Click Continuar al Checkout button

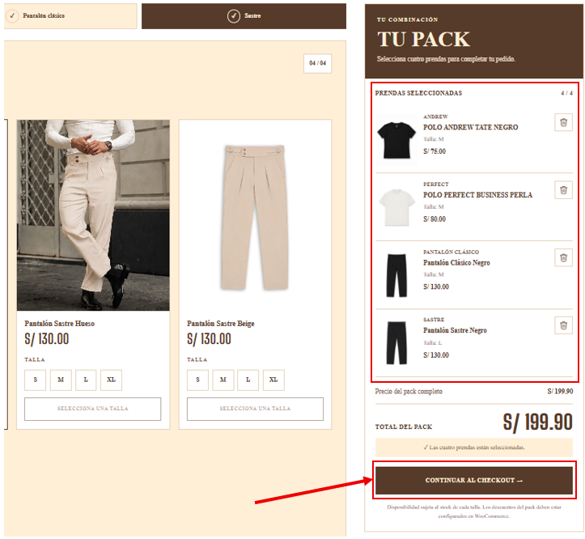(x=474, y=481)
